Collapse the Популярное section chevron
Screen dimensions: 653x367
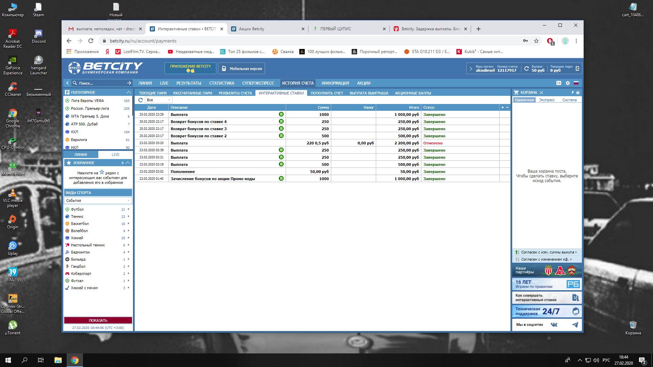(x=129, y=92)
